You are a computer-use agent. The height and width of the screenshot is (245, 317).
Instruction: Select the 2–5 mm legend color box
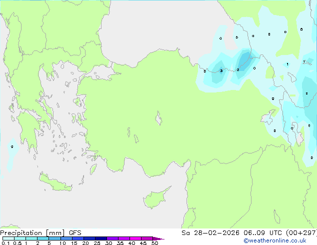pyautogui.click(x=43, y=238)
